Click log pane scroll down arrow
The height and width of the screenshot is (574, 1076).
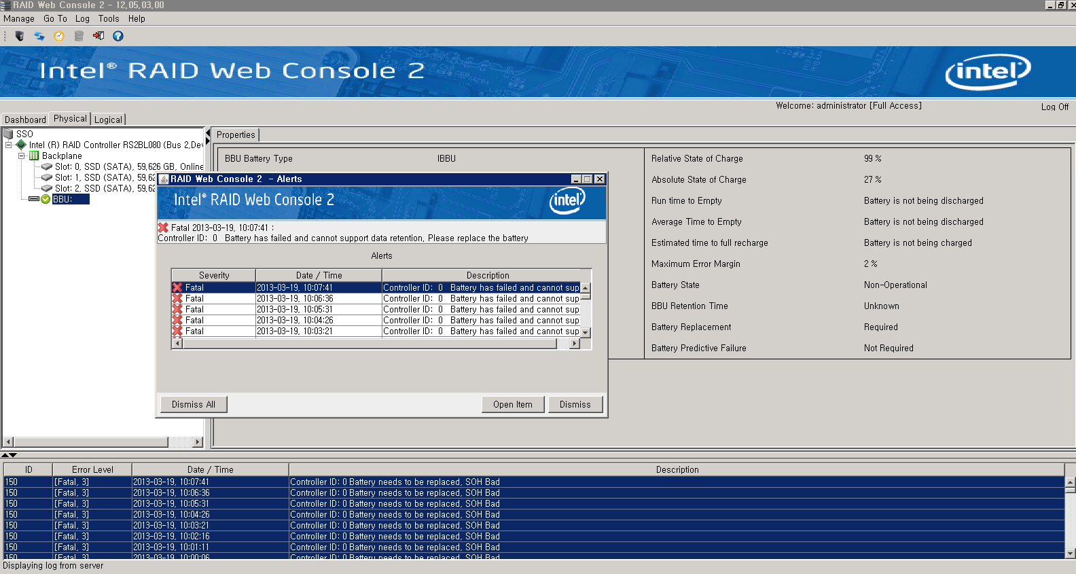point(1071,554)
